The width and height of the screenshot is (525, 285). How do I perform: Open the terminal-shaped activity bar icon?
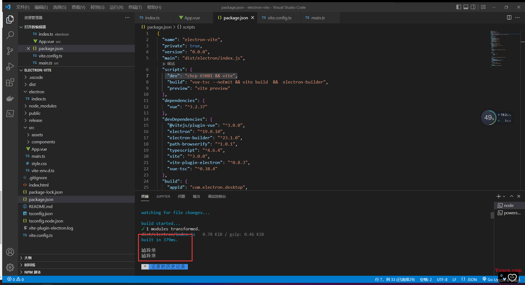tap(10, 113)
